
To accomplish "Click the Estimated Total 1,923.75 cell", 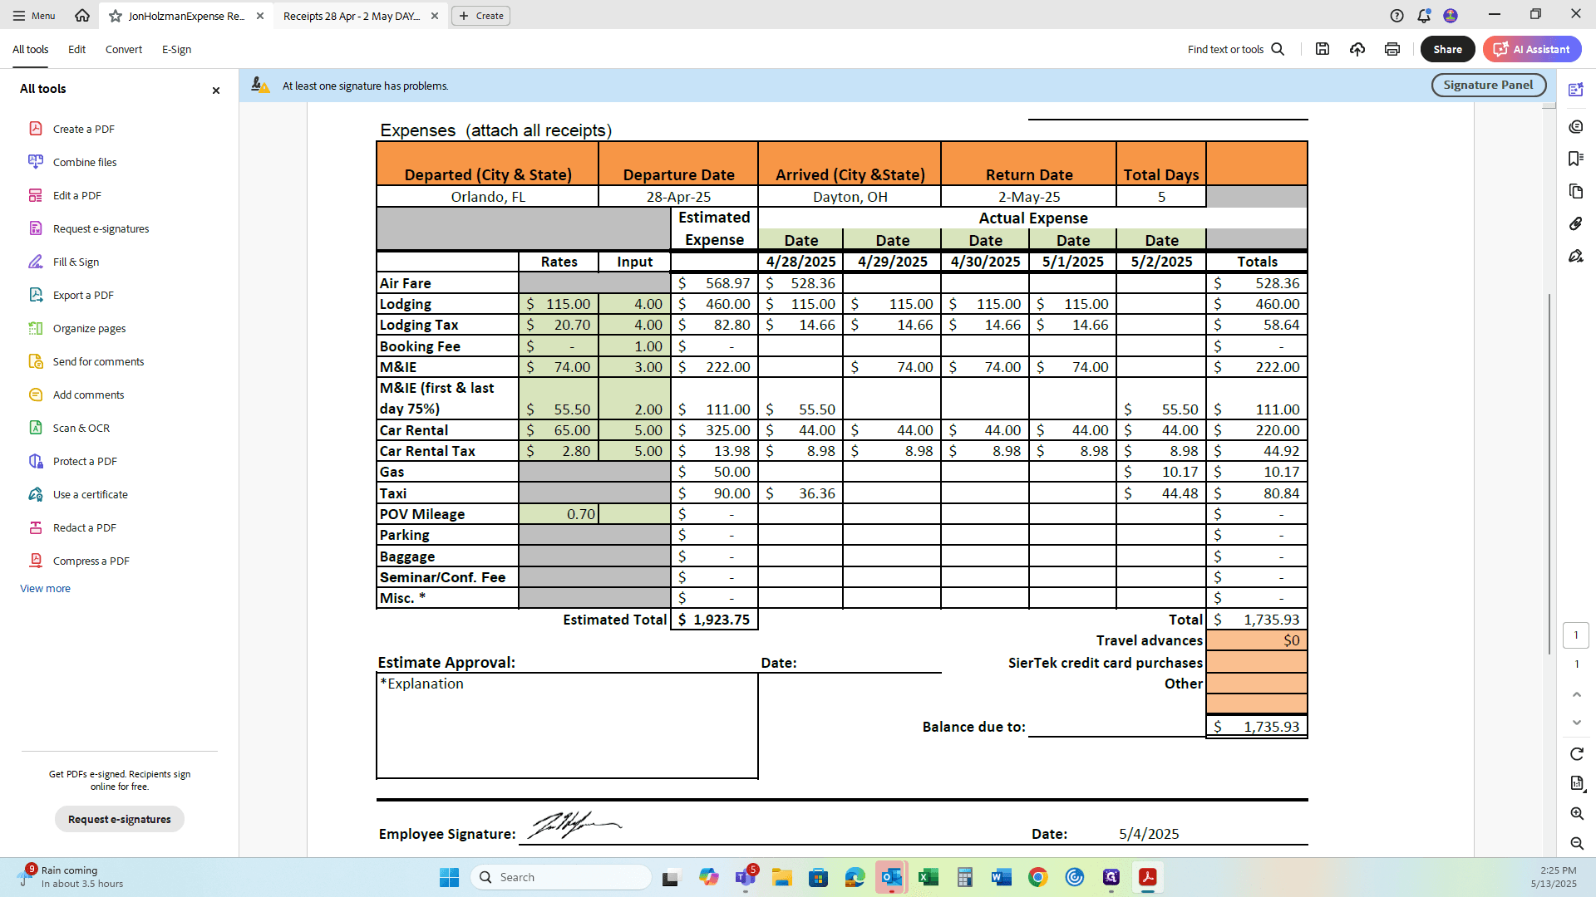I will tap(714, 620).
